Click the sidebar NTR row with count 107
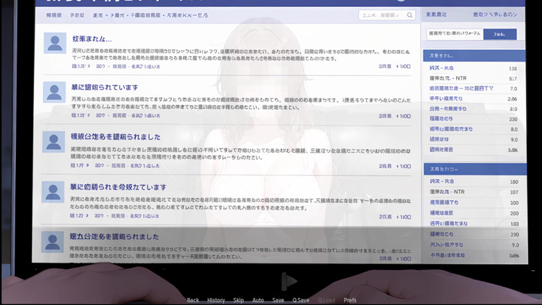This screenshot has height=305, width=542. click(x=474, y=192)
